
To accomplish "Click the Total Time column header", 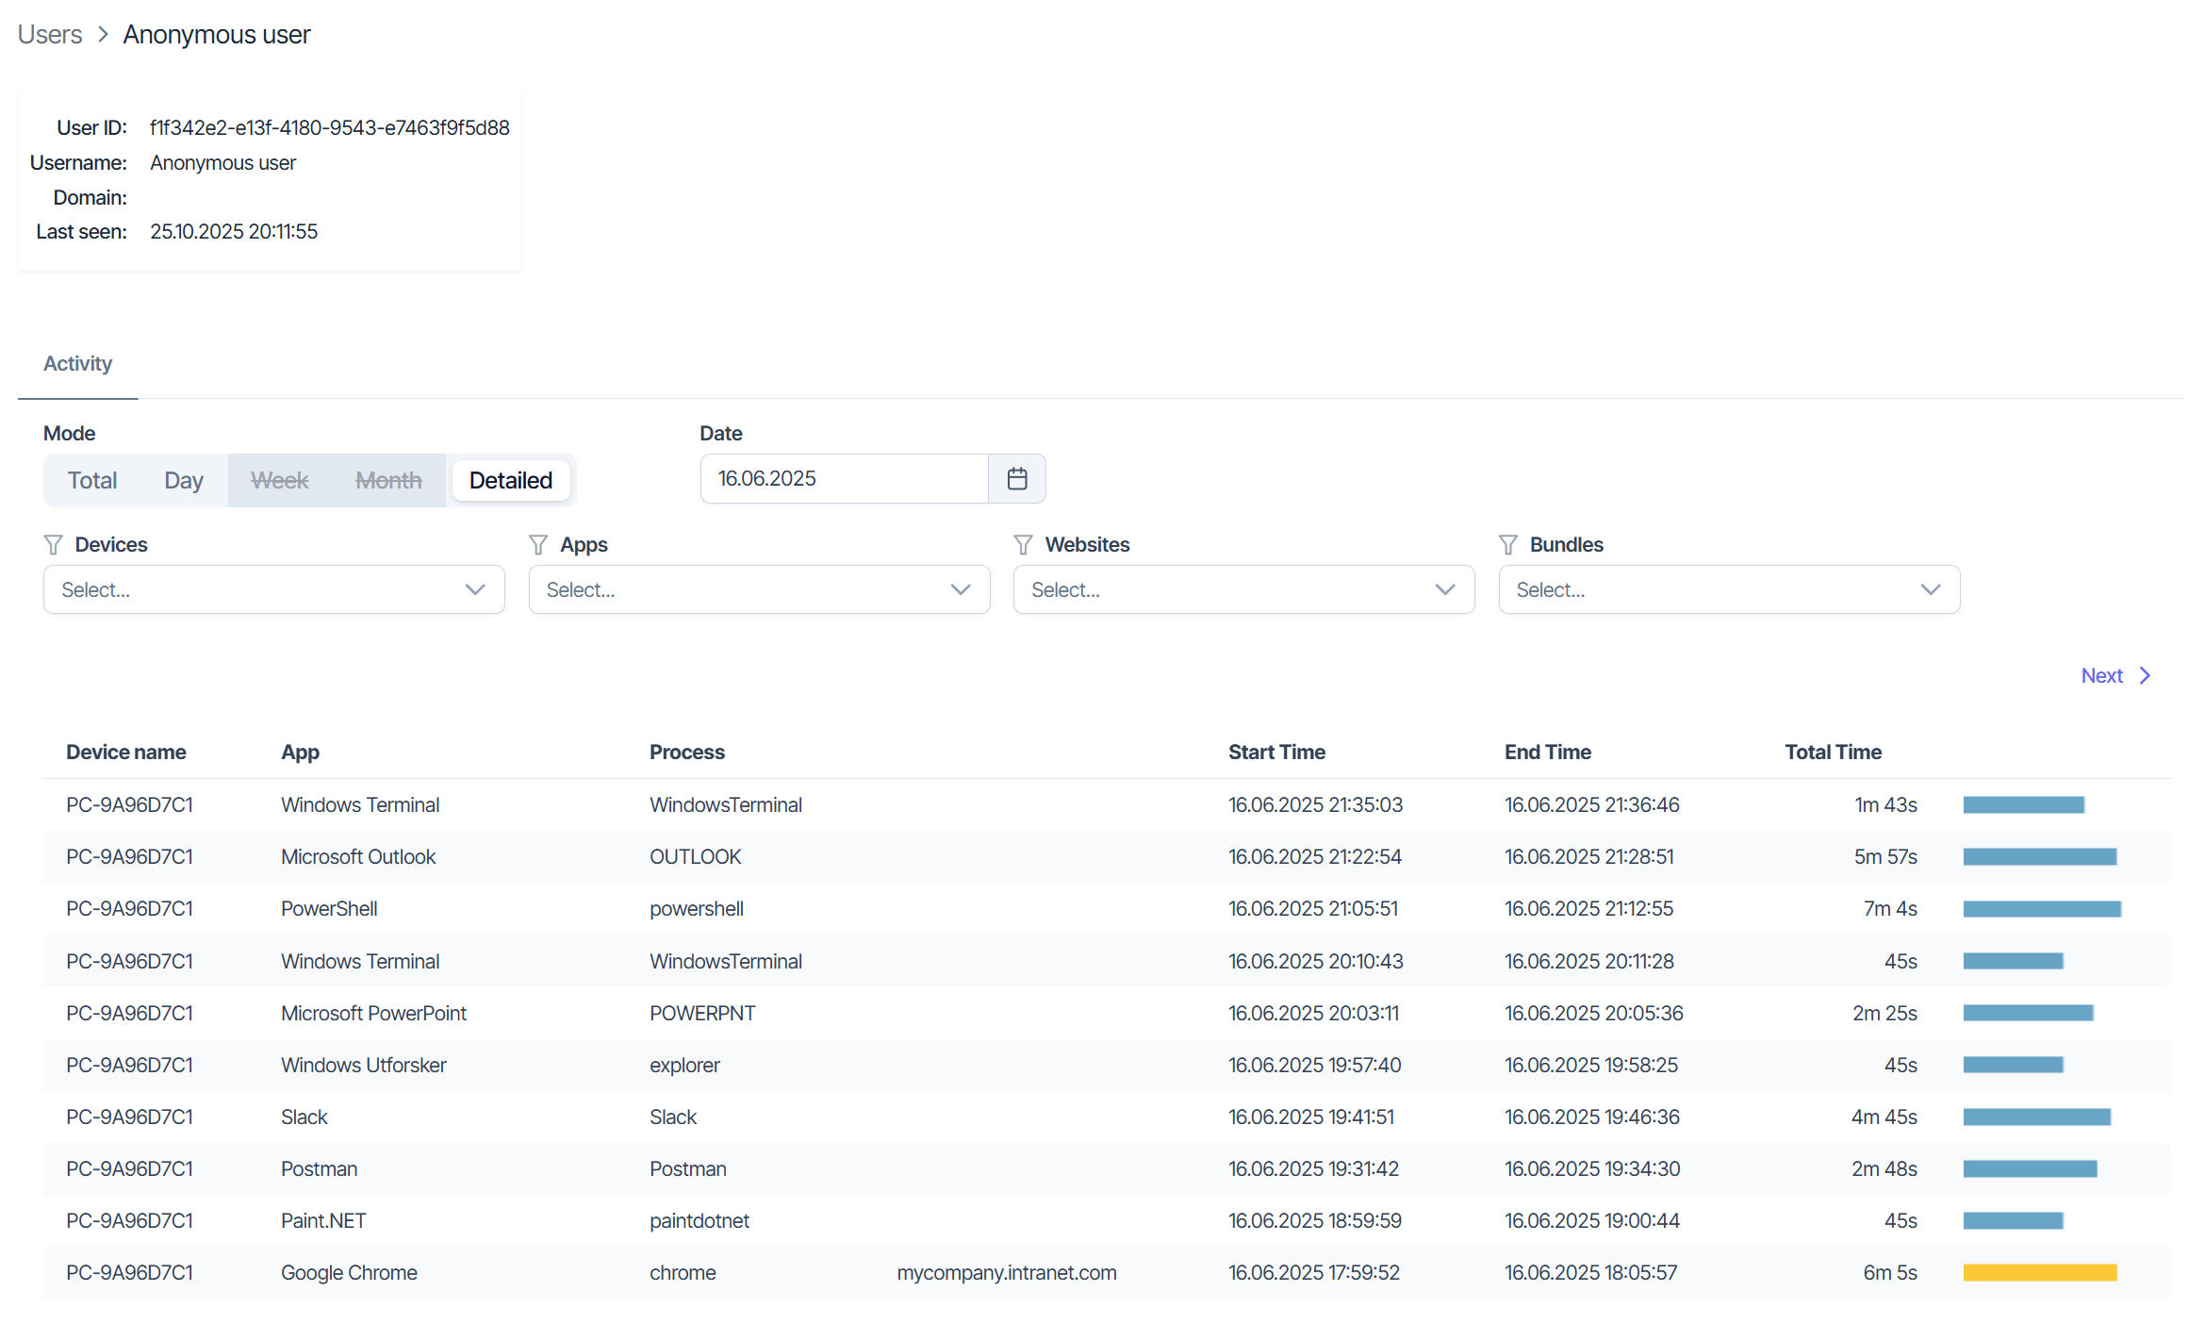I will point(1833,752).
